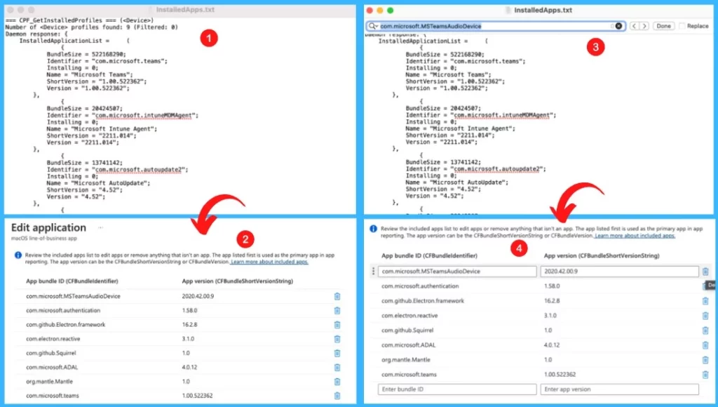Delete electron.reactive row in panel with Enter bundle ID
The width and height of the screenshot is (718, 407).
point(705,316)
